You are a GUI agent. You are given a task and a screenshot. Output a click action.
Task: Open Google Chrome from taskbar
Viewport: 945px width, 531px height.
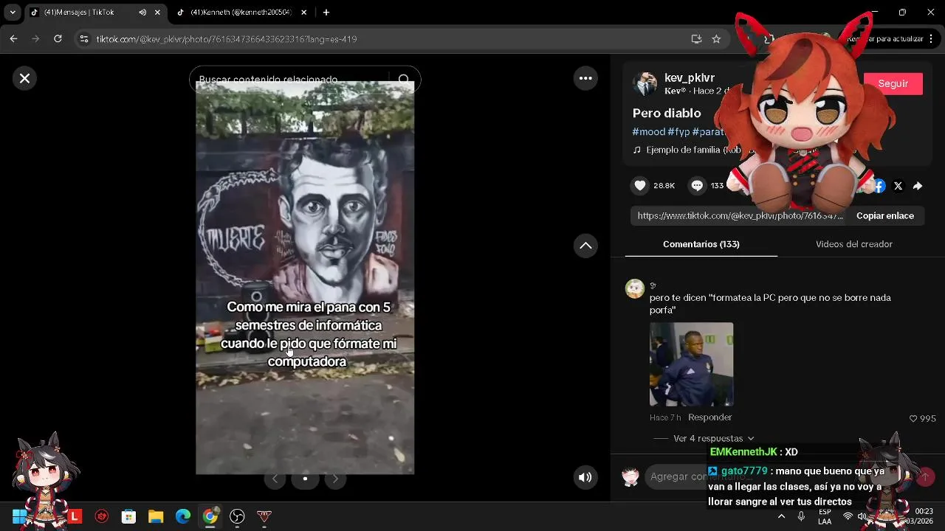(210, 516)
